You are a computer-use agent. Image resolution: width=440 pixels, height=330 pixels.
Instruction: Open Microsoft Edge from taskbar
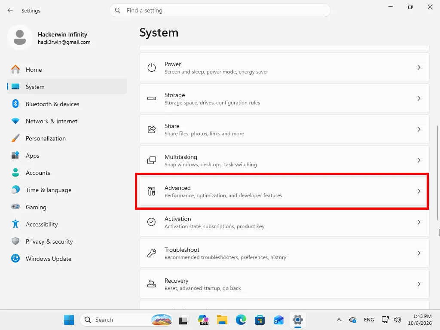241,320
